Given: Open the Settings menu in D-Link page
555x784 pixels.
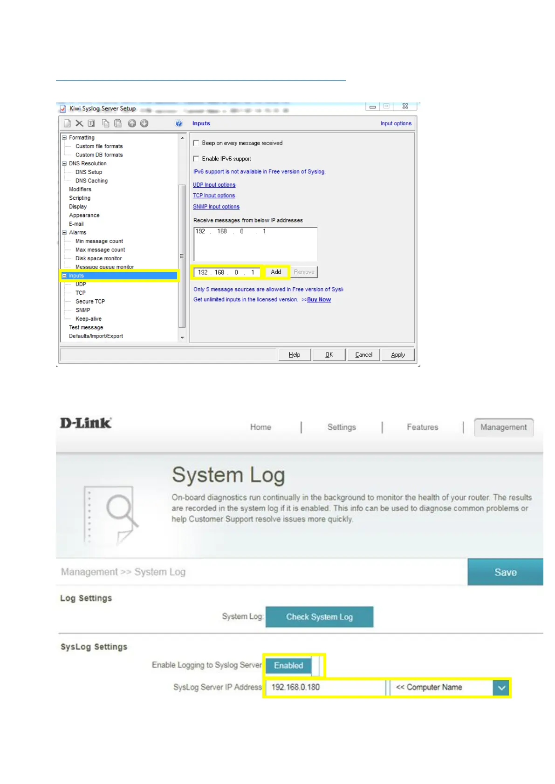Looking at the screenshot, I should (x=342, y=427).
